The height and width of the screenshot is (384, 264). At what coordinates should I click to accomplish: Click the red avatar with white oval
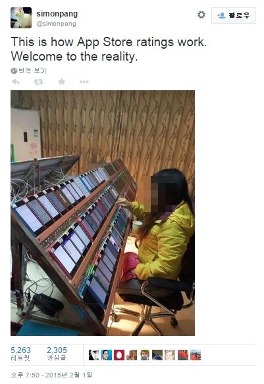coord(119,355)
